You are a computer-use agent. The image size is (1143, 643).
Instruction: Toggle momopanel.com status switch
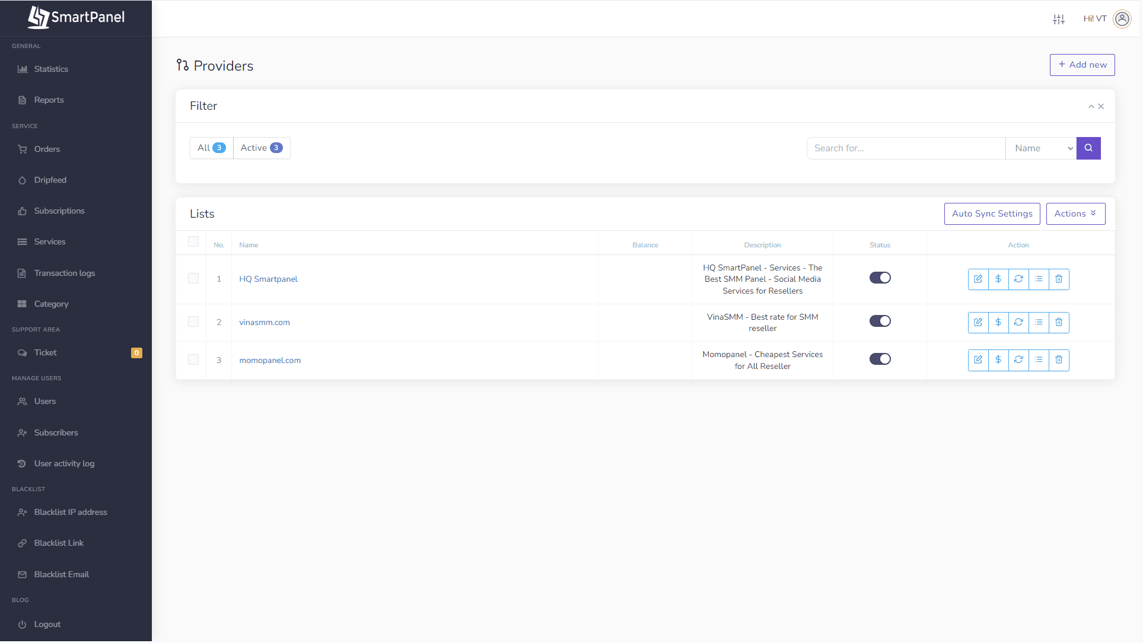880,359
